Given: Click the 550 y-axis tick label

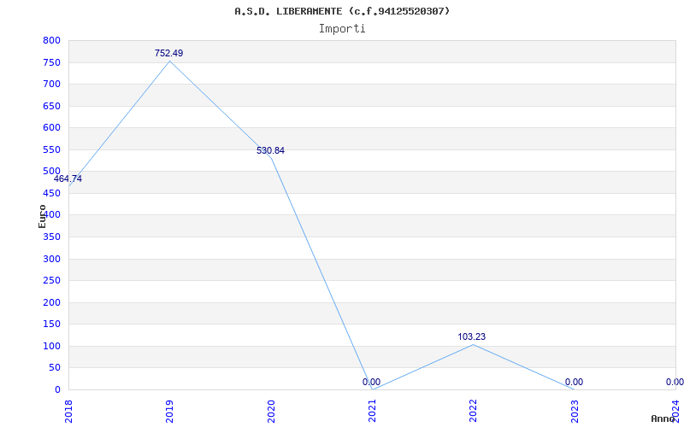Looking at the screenshot, I should click(x=51, y=150).
